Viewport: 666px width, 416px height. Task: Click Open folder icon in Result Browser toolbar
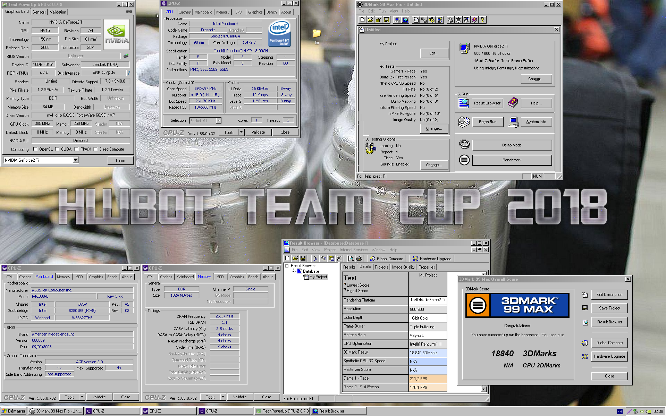pos(295,258)
